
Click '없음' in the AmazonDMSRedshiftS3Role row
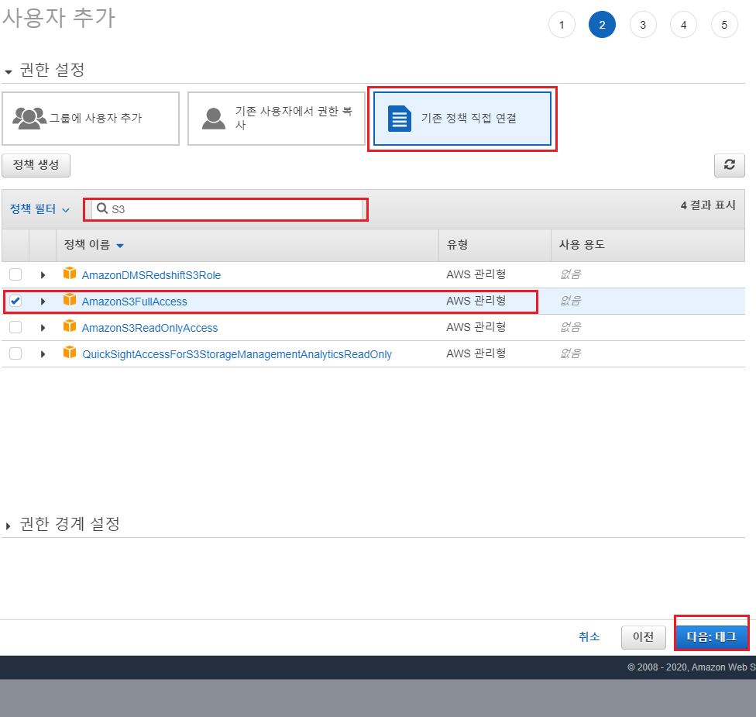pyautogui.click(x=570, y=274)
